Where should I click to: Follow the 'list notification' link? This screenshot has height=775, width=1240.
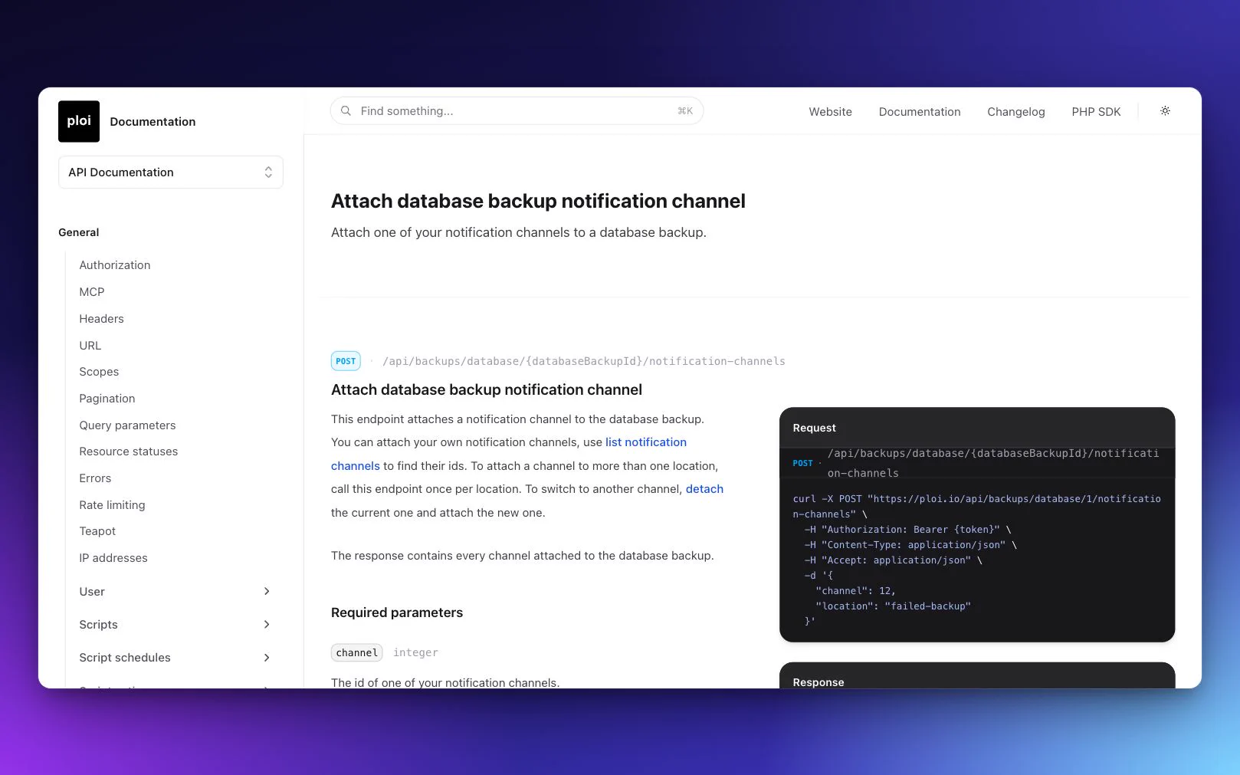[646, 442]
